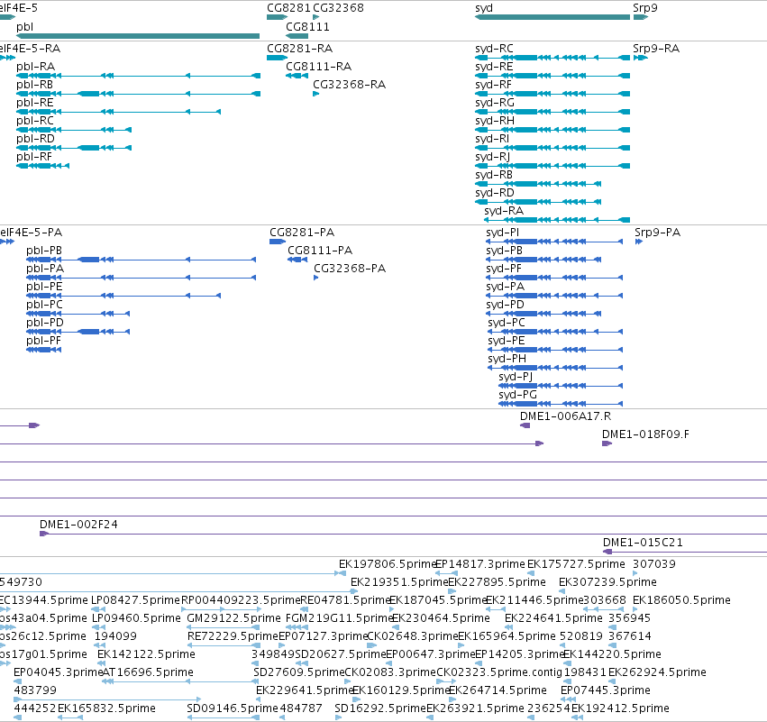Click the CG32368-PA CDS label
The height and width of the screenshot is (722, 767).
(x=350, y=269)
